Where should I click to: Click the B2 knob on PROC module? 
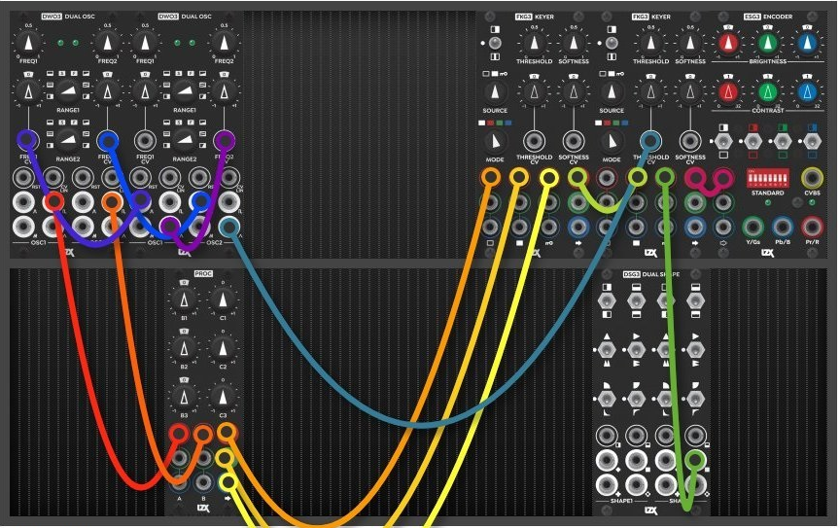click(184, 349)
